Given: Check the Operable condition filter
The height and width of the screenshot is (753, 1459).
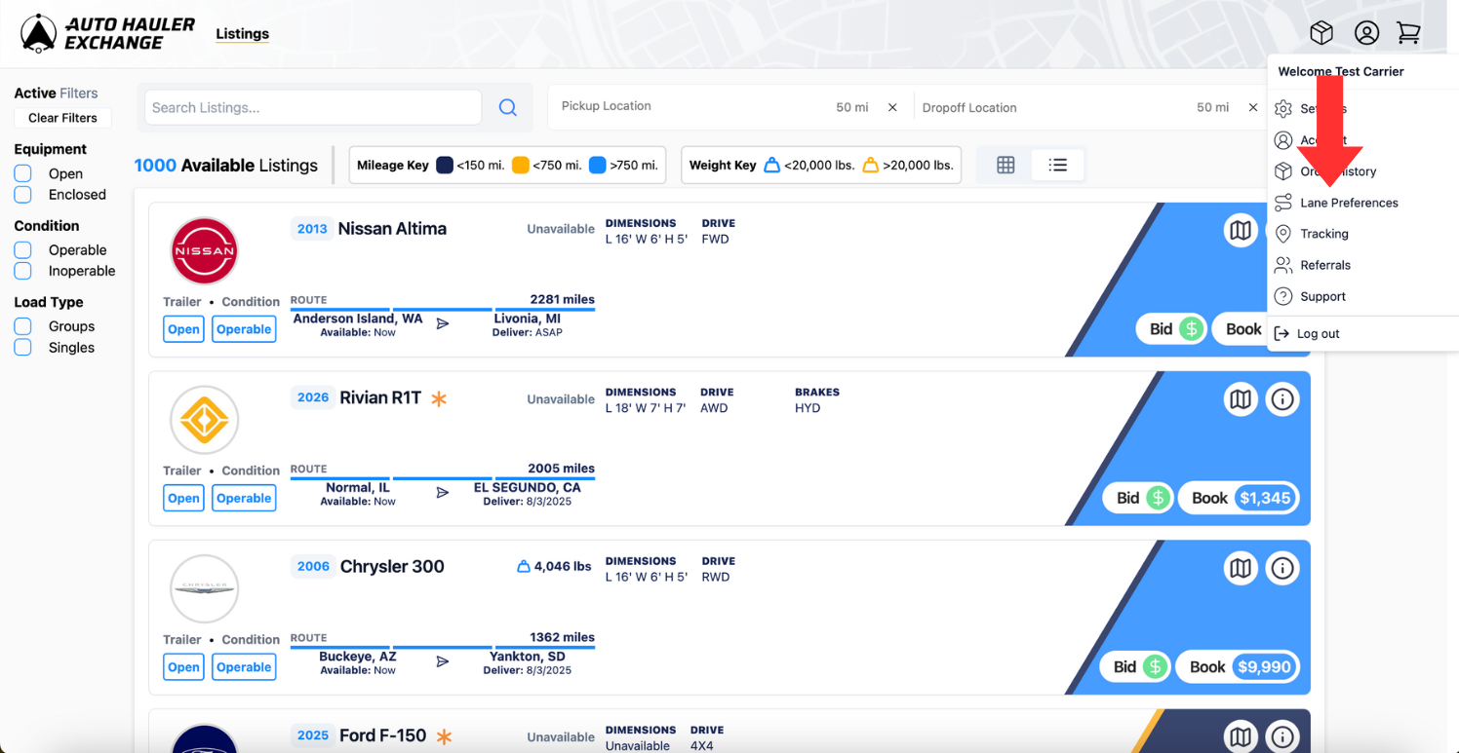Looking at the screenshot, I should coord(22,249).
